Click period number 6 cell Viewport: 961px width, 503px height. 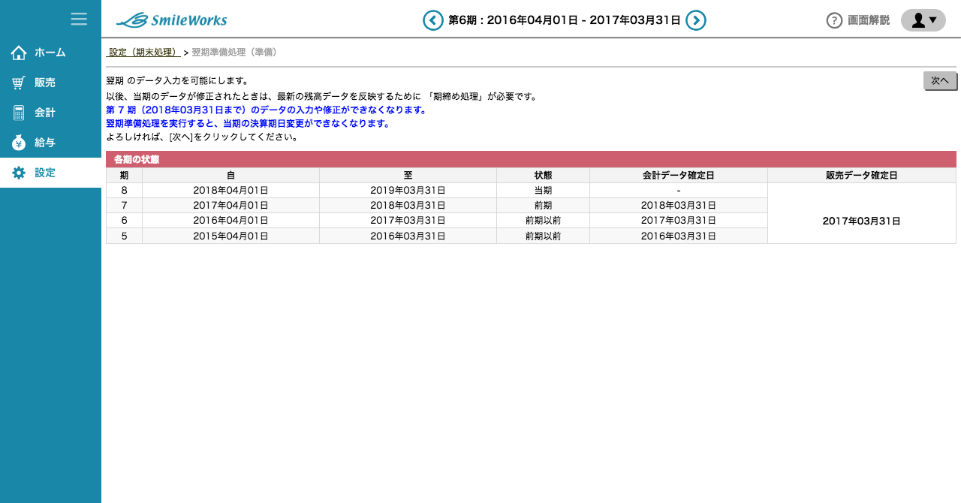(124, 221)
